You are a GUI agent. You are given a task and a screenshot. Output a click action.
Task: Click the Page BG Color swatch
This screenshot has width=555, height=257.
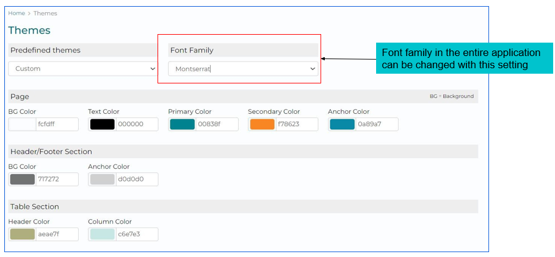(23, 124)
